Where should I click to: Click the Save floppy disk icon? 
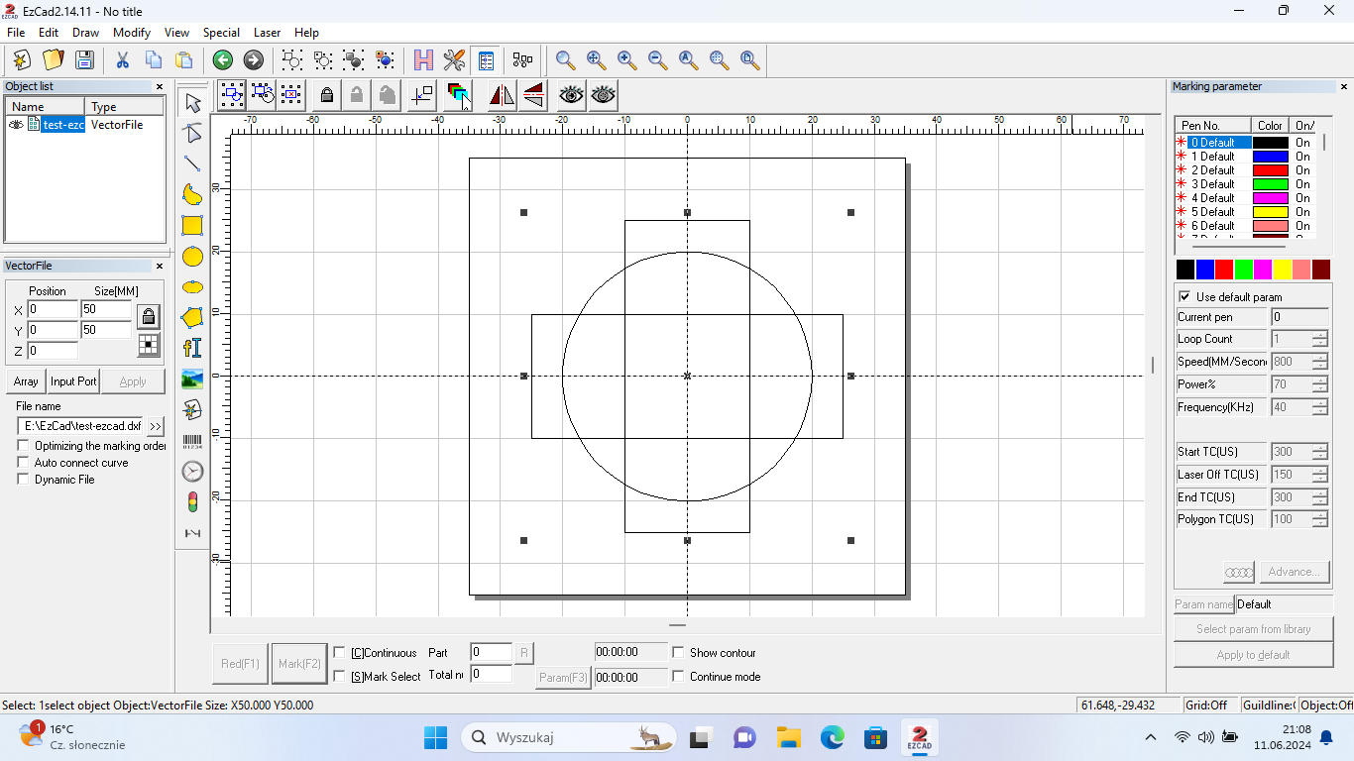pos(84,59)
